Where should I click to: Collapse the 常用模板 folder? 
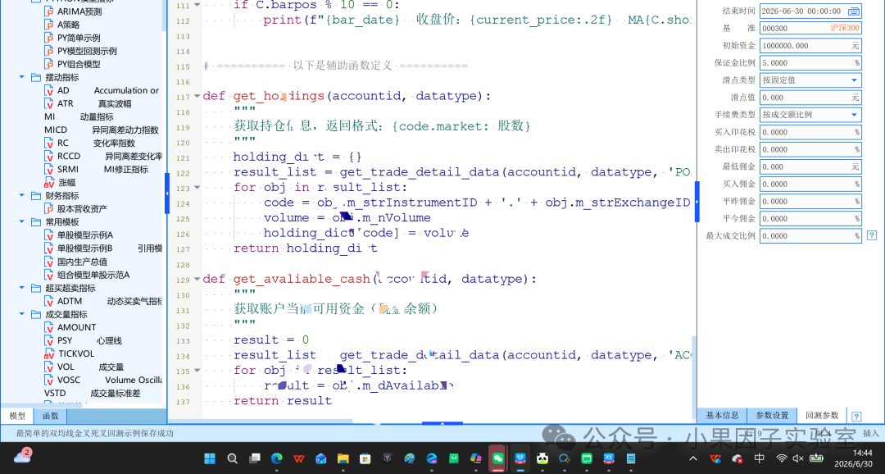click(22, 222)
